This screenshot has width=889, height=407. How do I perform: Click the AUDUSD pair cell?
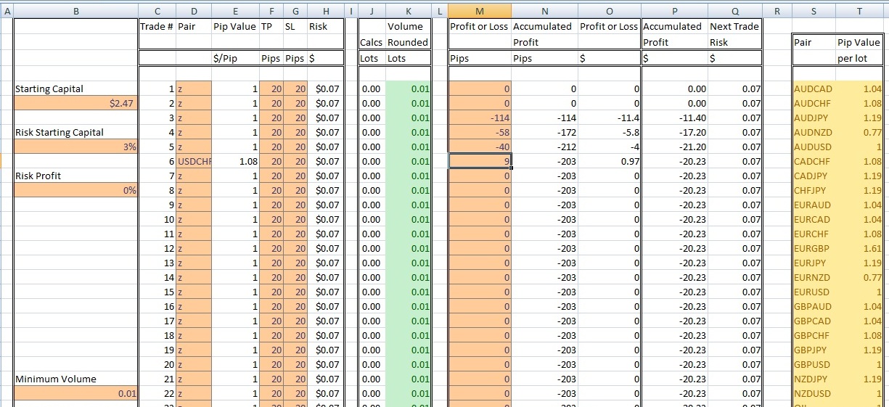click(814, 147)
